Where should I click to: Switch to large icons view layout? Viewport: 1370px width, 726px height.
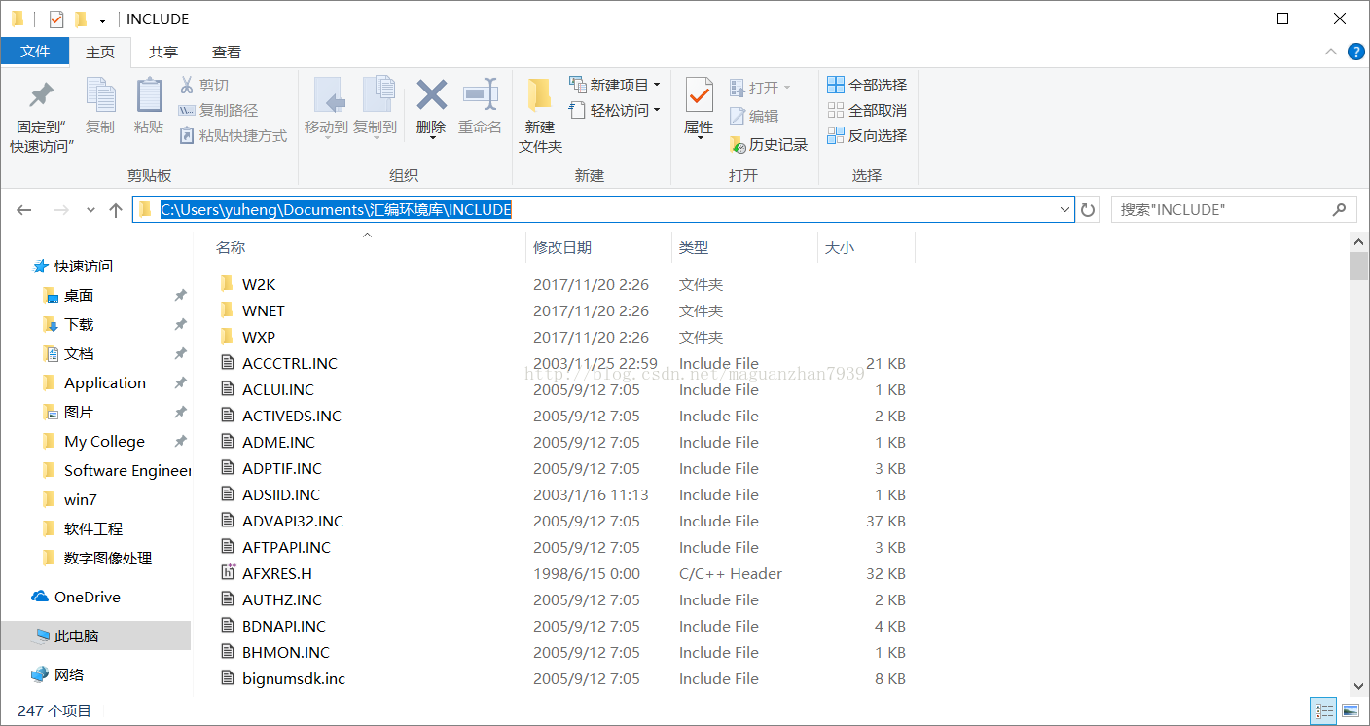[x=1349, y=711]
